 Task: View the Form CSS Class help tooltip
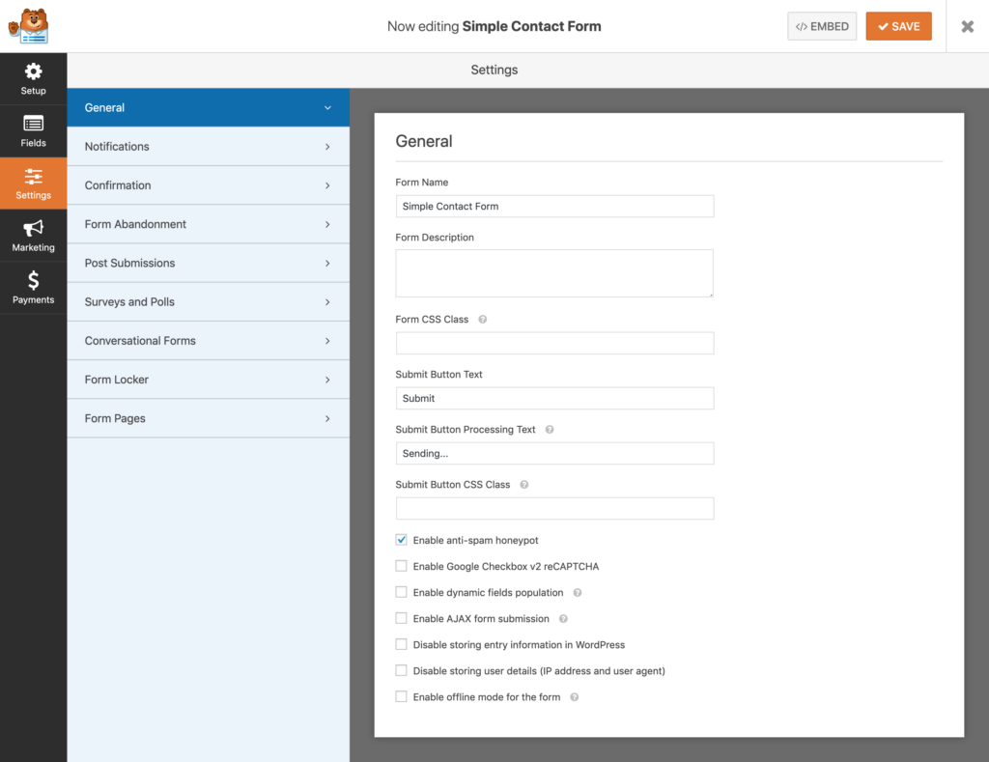point(481,319)
